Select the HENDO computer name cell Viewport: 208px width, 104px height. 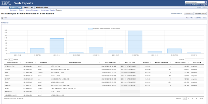click(7, 76)
